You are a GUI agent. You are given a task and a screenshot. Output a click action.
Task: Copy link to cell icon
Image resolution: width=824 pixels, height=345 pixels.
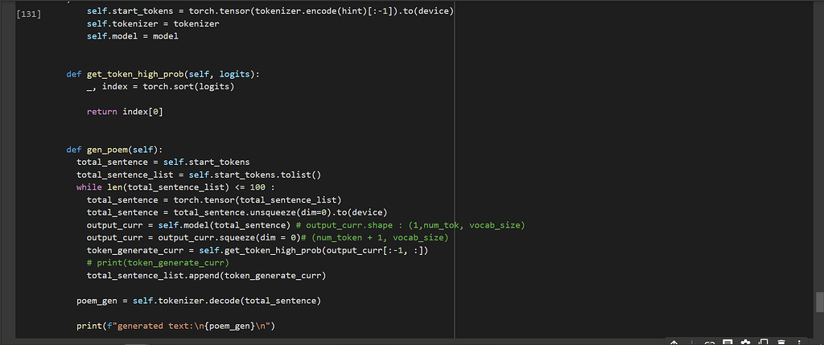pos(710,342)
